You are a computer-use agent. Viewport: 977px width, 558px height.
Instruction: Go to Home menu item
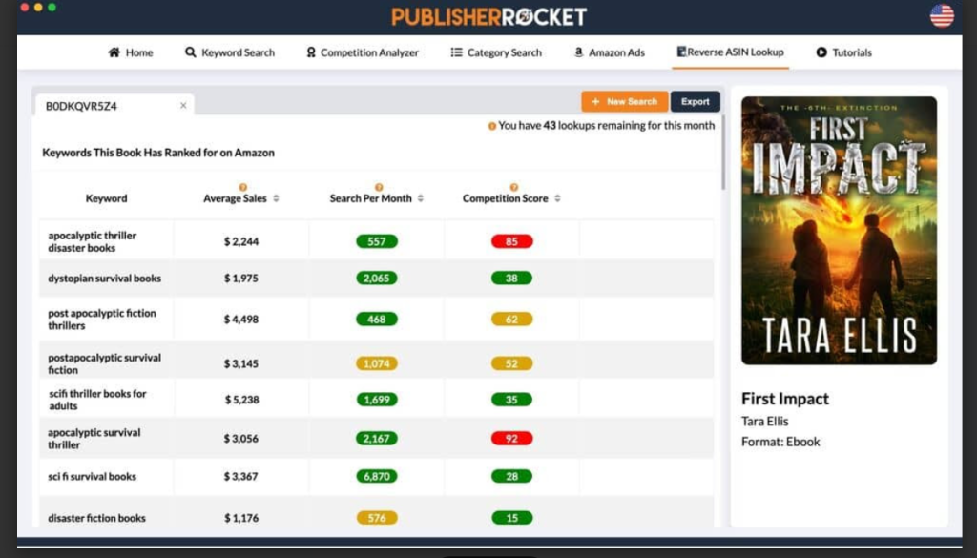(130, 52)
